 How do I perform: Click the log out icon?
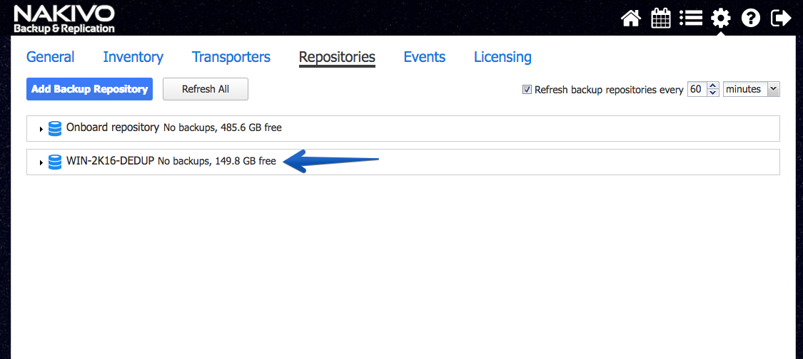pyautogui.click(x=781, y=19)
